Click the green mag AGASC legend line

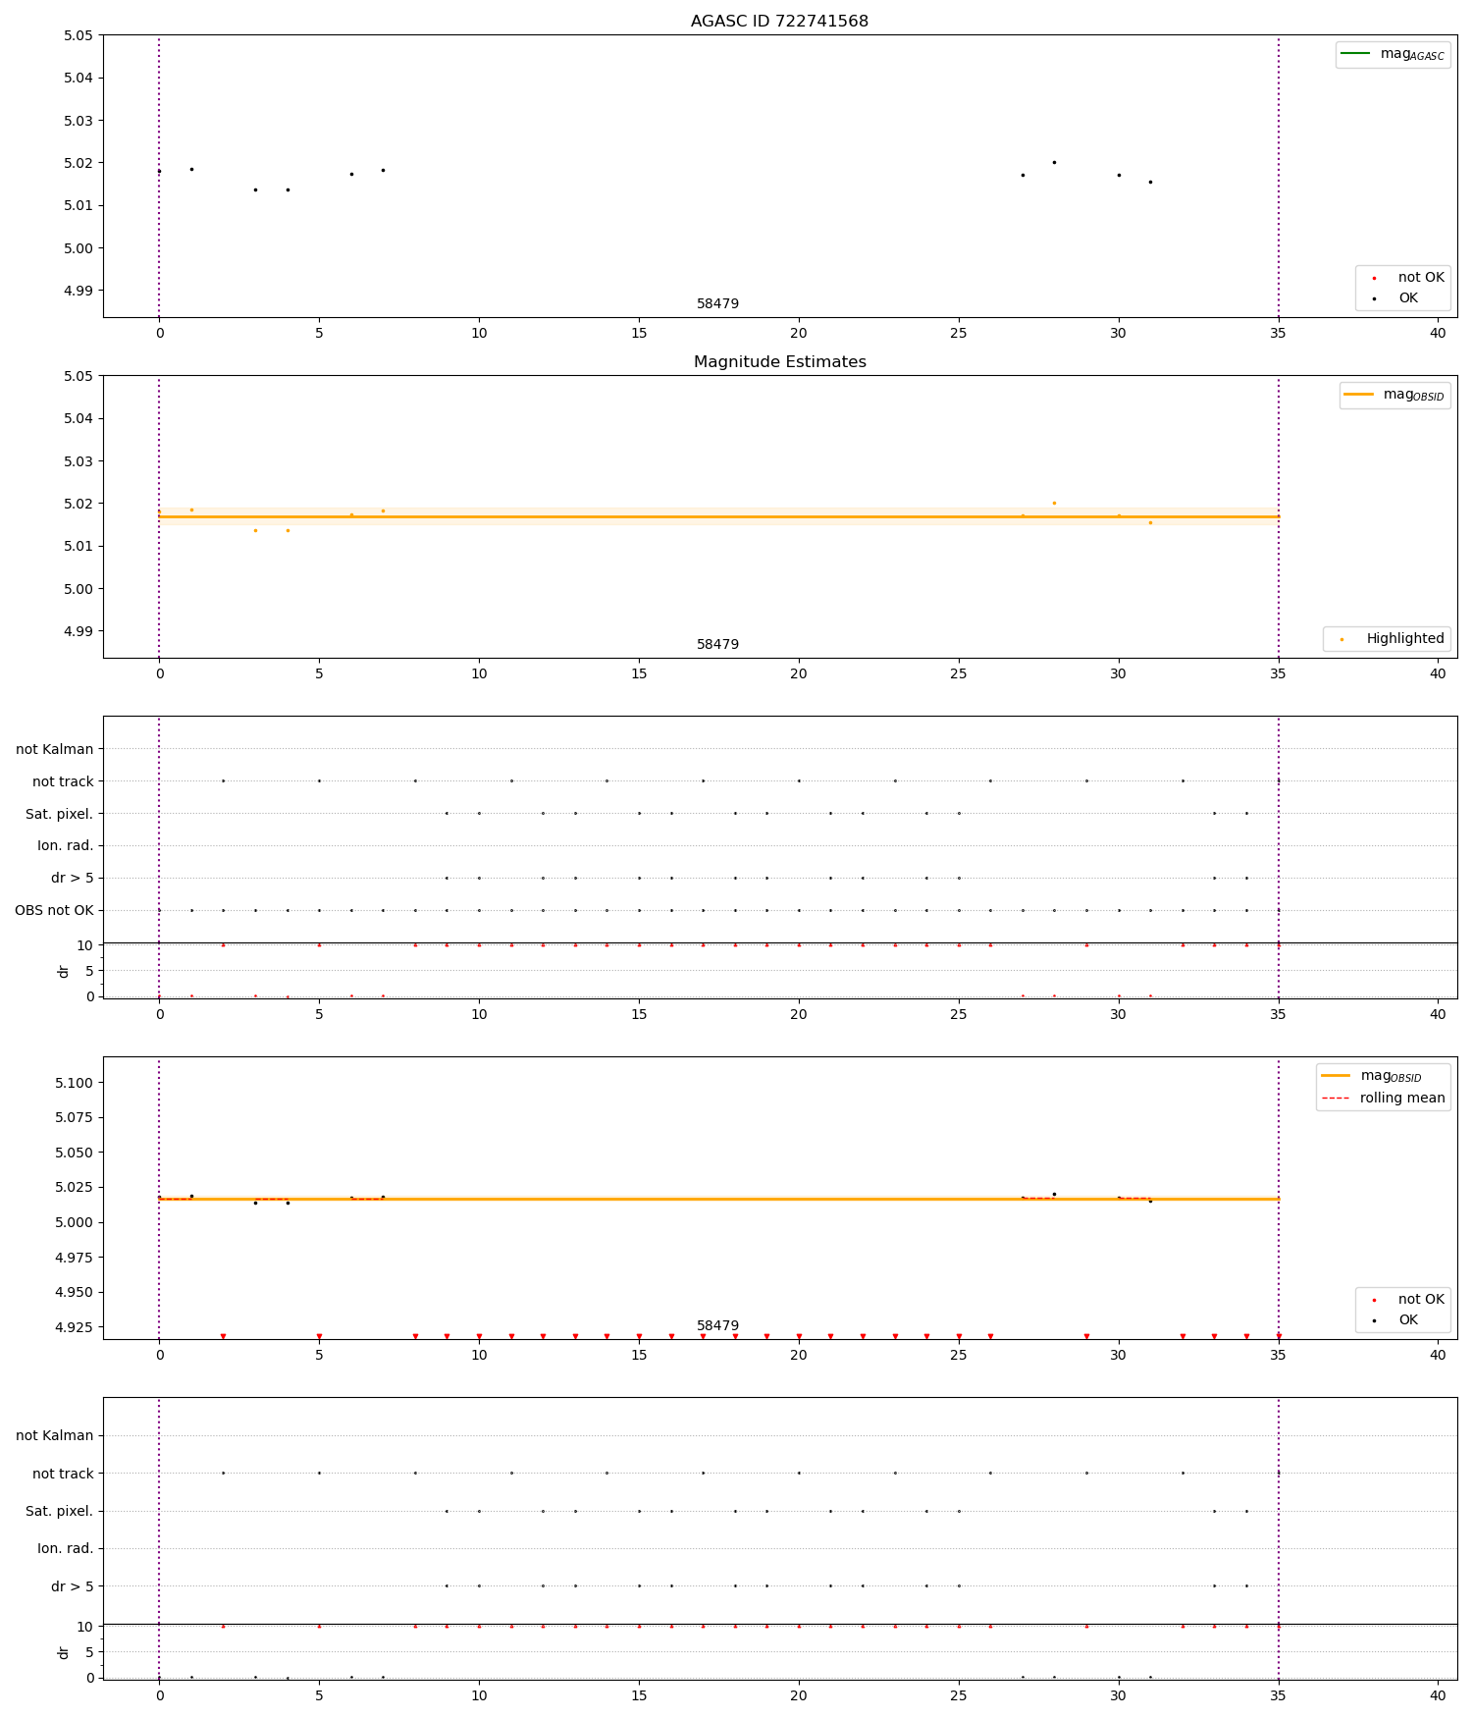click(x=1355, y=53)
